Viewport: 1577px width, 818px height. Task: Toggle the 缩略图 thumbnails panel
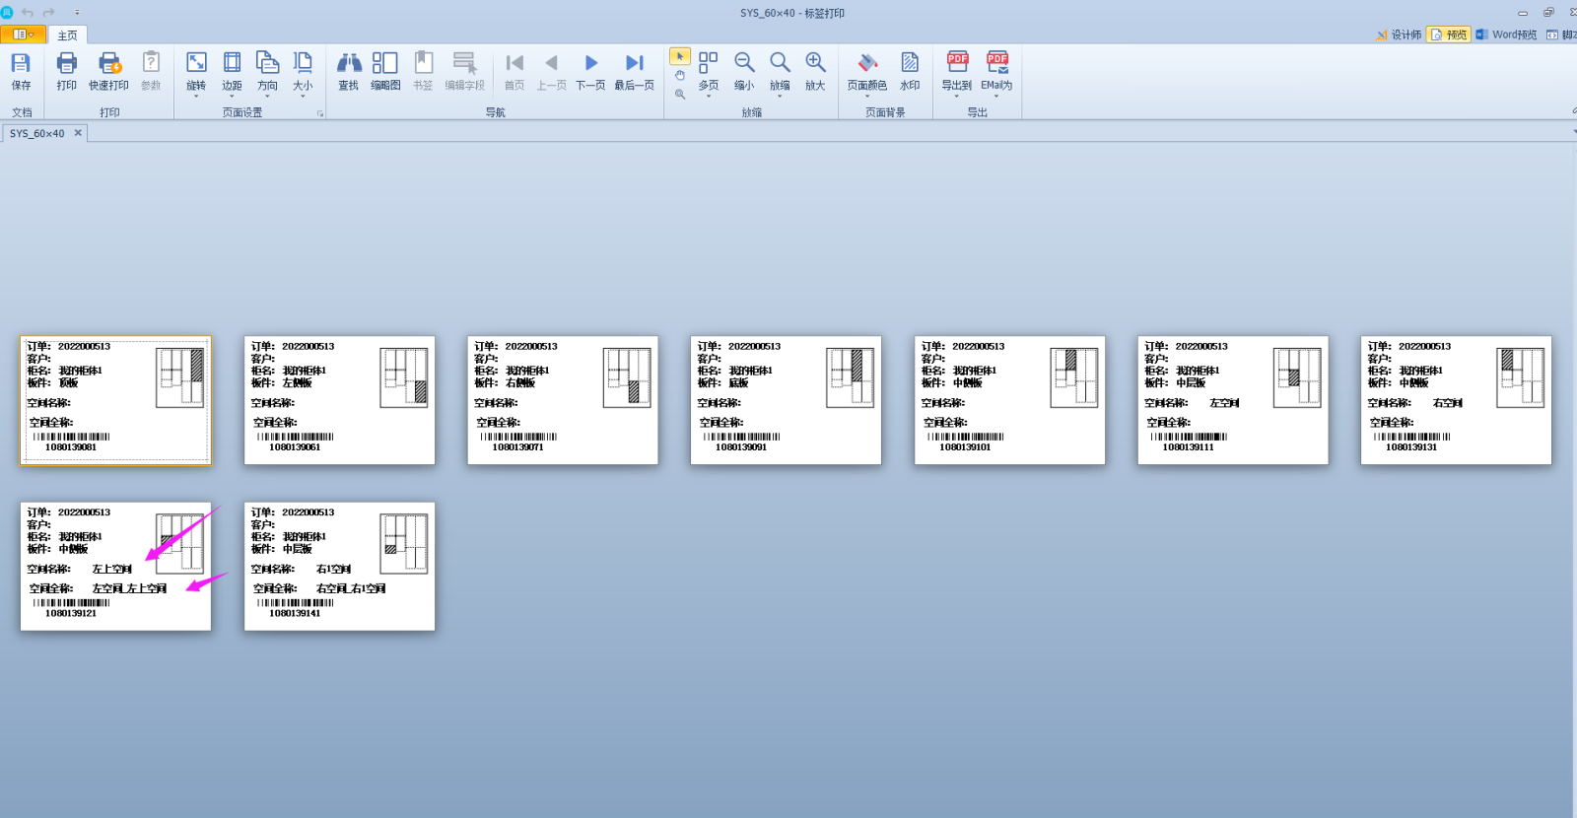coord(385,71)
